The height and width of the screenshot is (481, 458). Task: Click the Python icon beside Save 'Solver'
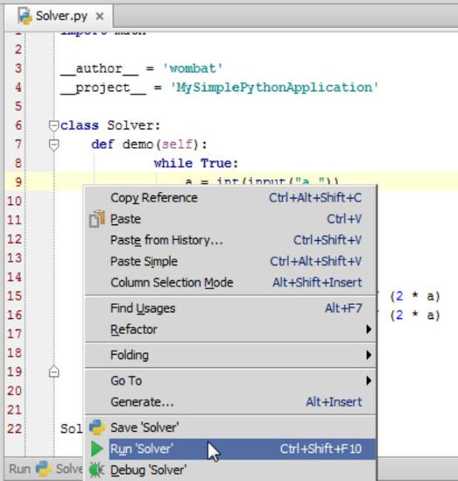coord(97,428)
